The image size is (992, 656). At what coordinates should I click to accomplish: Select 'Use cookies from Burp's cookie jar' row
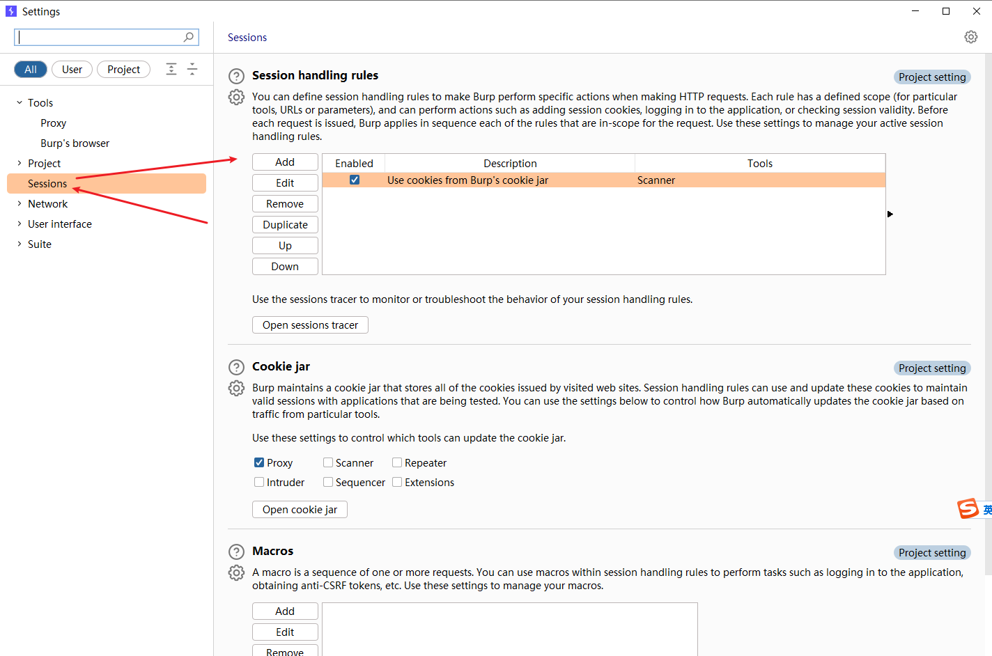[x=604, y=180]
